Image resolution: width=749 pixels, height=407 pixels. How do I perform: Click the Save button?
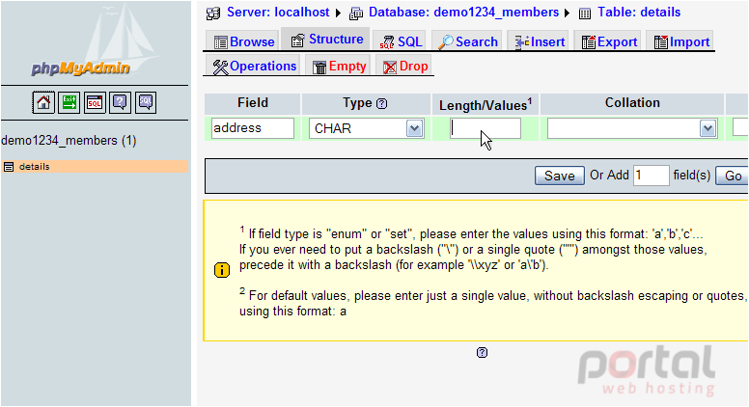pyautogui.click(x=560, y=176)
